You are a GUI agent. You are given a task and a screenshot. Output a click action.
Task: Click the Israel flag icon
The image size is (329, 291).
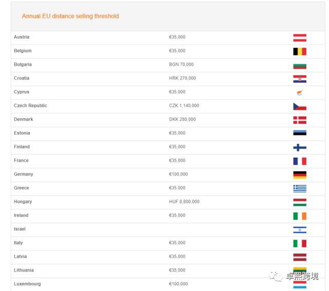(x=300, y=229)
